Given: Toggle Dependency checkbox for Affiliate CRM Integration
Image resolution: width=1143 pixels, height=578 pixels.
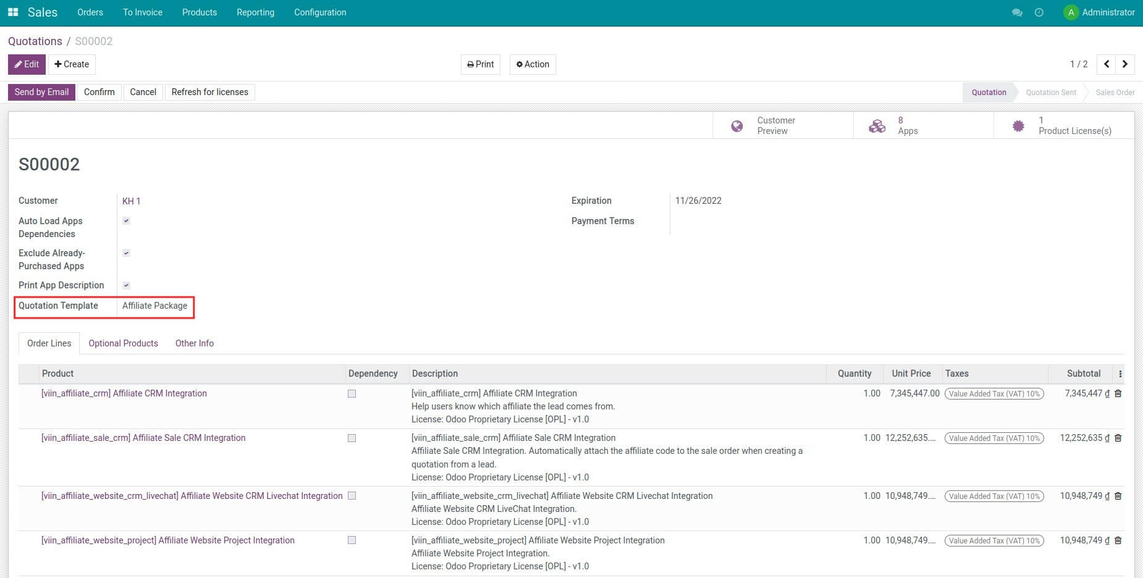Looking at the screenshot, I should point(352,394).
